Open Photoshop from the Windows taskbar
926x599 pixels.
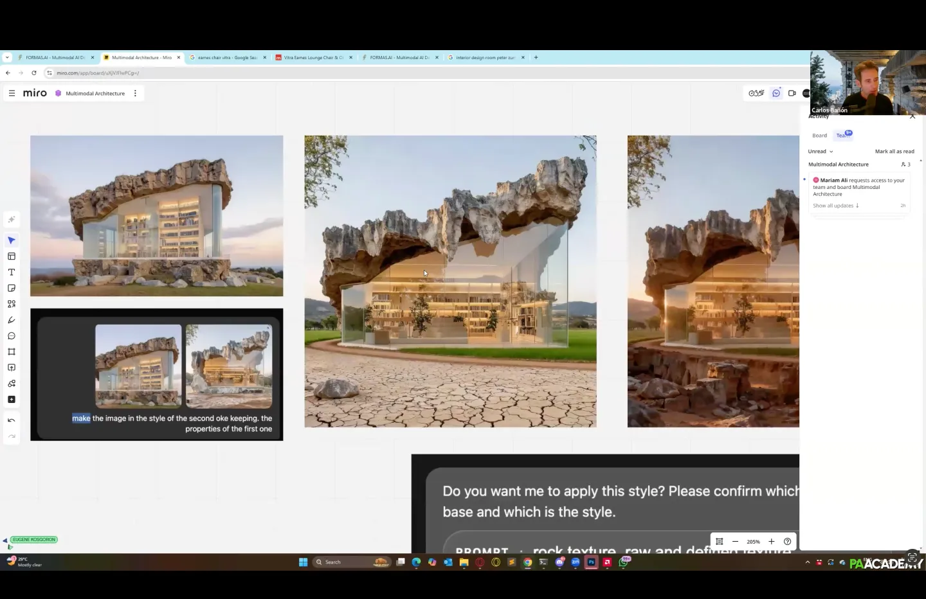click(x=591, y=562)
